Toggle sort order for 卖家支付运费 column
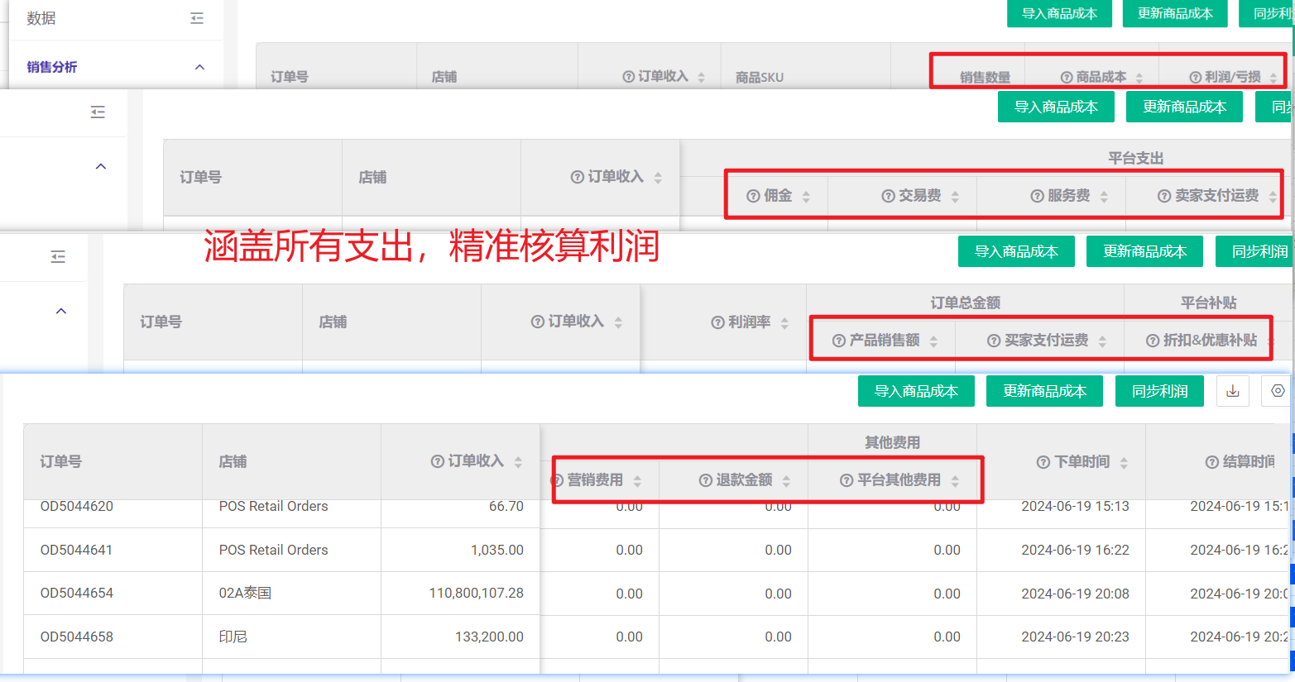 1272,197
